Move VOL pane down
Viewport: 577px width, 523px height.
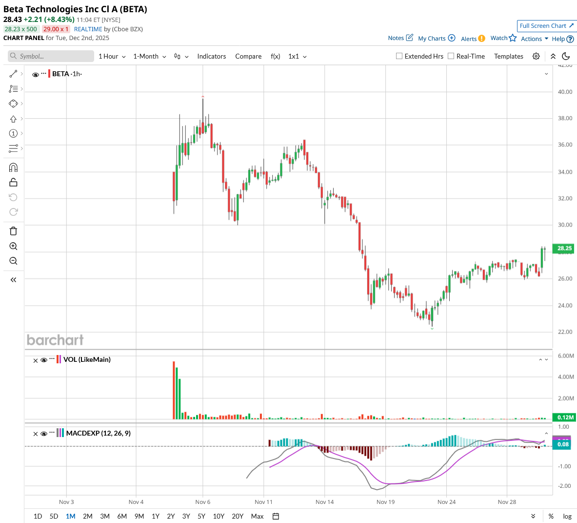coord(546,359)
